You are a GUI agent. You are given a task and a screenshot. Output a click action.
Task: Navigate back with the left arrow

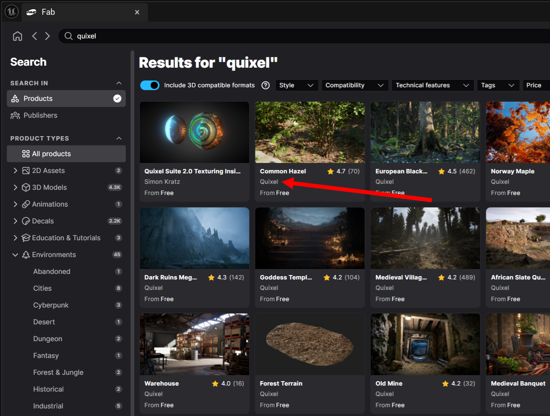[x=34, y=36]
